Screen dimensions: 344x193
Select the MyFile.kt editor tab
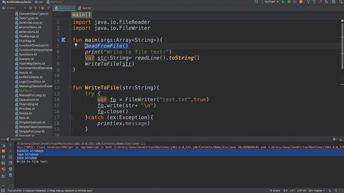(x=64, y=8)
